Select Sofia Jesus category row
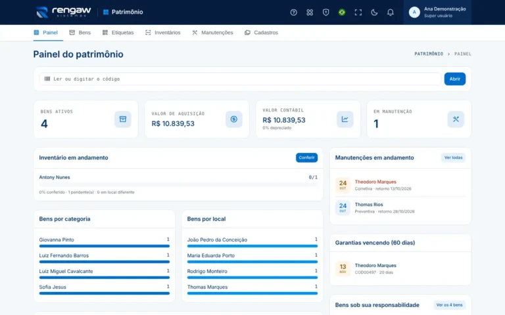The height and width of the screenshot is (315, 505). click(x=105, y=289)
